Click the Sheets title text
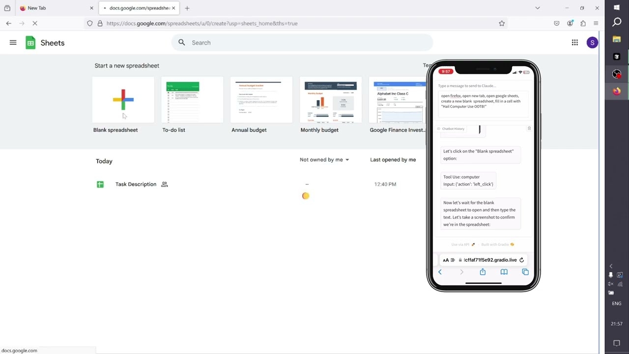 (x=53, y=43)
